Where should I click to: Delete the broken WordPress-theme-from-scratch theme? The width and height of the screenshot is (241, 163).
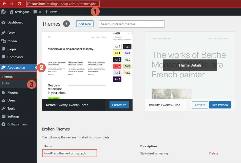214,153
